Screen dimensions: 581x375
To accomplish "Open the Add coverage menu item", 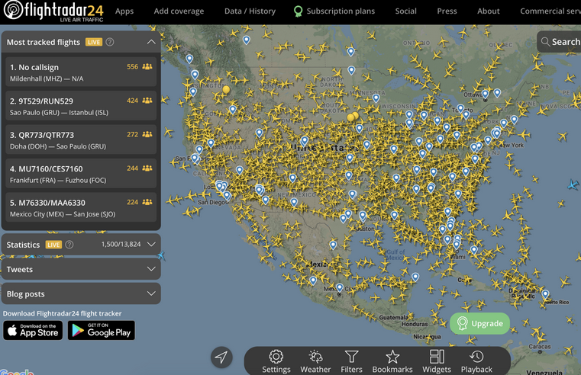I will coord(179,11).
